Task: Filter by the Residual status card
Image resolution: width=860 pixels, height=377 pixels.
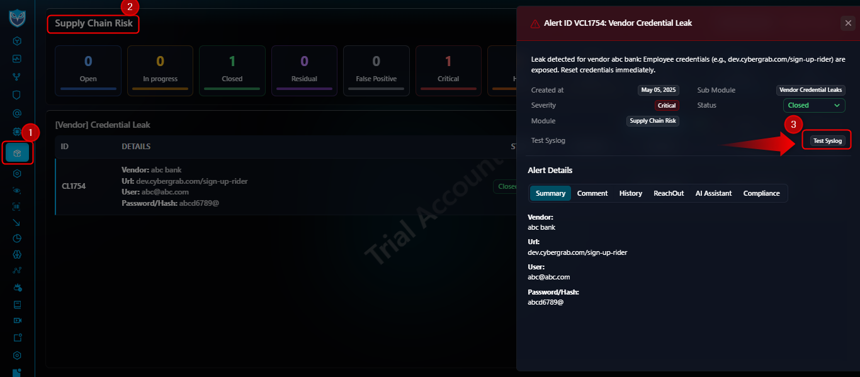Action: (304, 70)
